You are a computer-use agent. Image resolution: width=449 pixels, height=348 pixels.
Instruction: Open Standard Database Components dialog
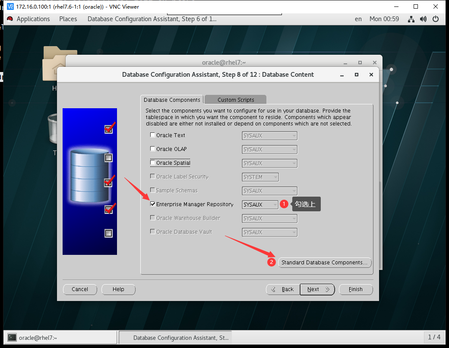324,263
